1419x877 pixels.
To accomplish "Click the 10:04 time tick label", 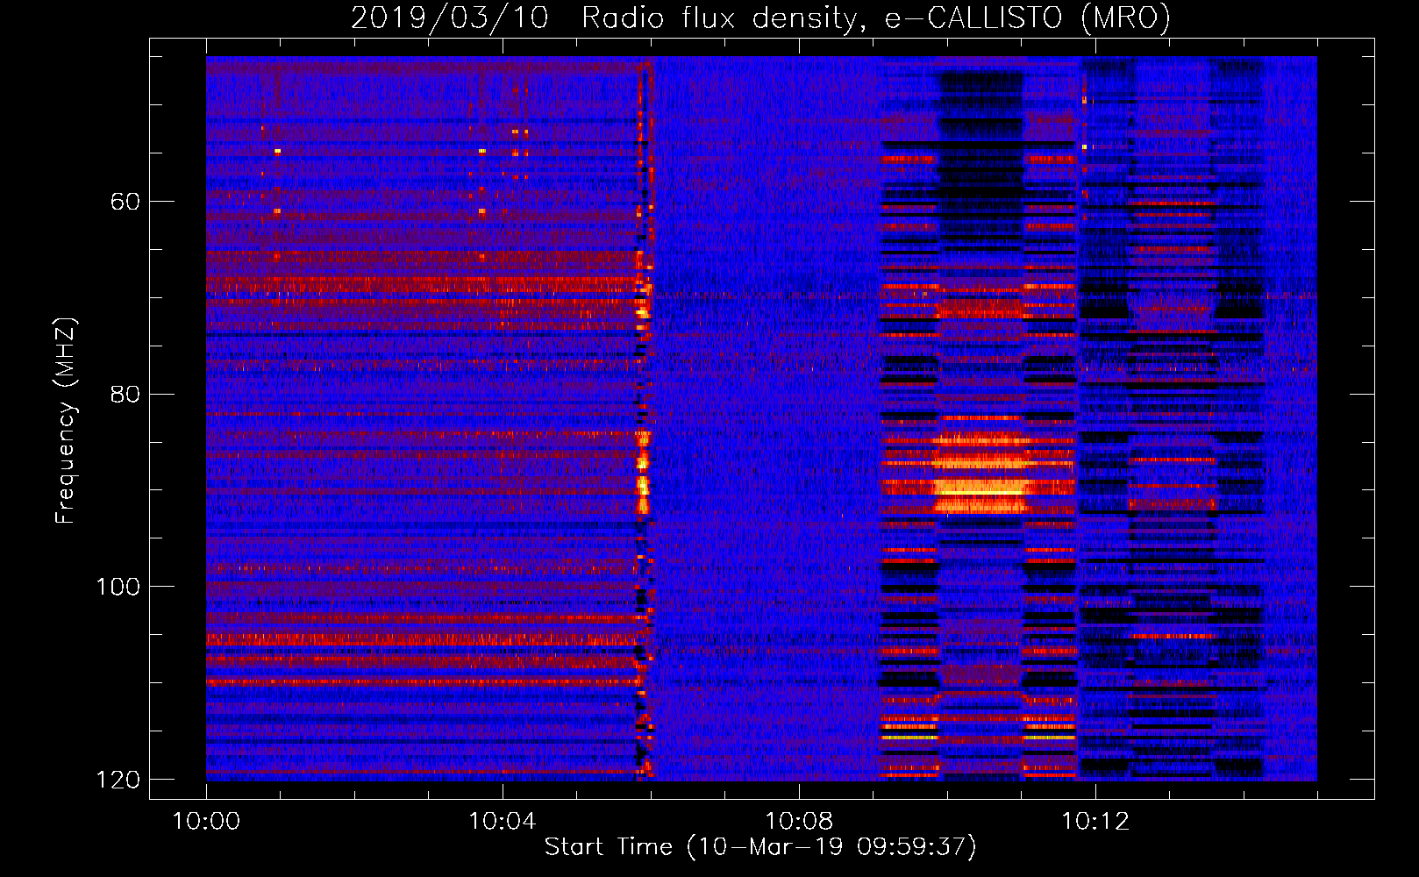I will [x=503, y=822].
